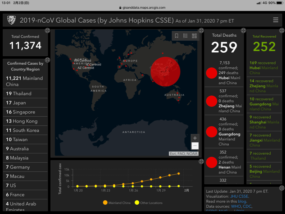The image size is (285, 214).
Task: Click the AFRICA label on the map
Action: coord(130,80)
